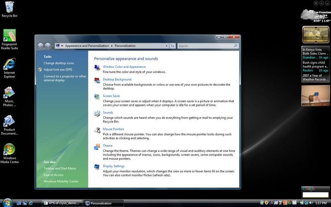Click the Display Settings monitor icon
Screen dimensions: 331x207
(97, 167)
